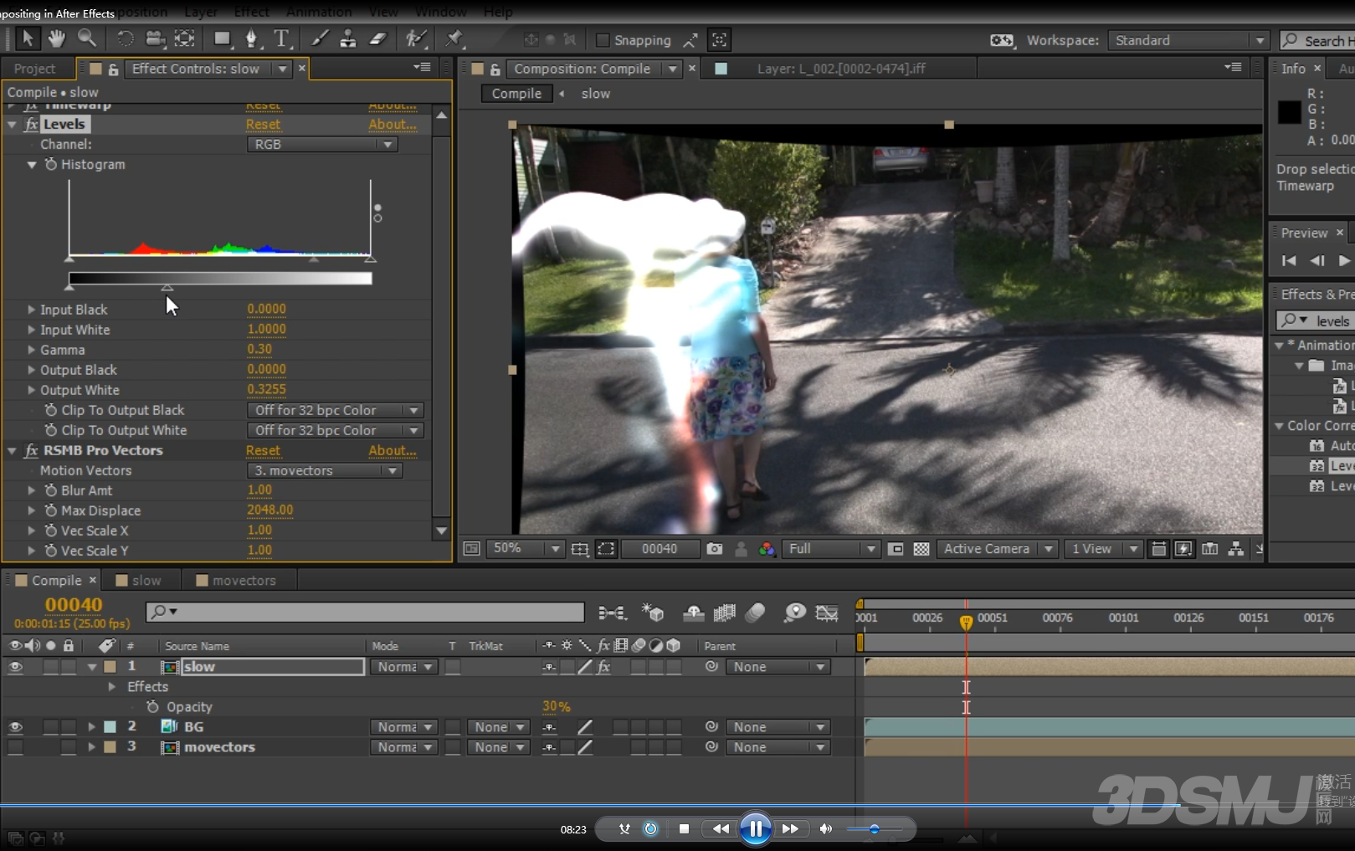This screenshot has height=851, width=1355.
Task: Adjust the video player volume slider
Action: [x=874, y=829]
